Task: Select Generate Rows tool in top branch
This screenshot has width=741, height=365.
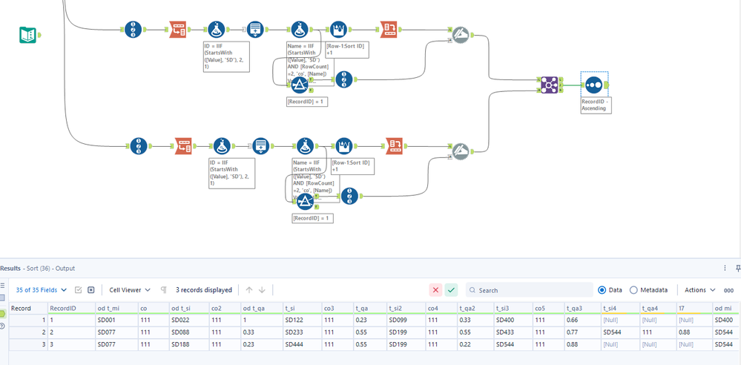Action: click(x=255, y=30)
